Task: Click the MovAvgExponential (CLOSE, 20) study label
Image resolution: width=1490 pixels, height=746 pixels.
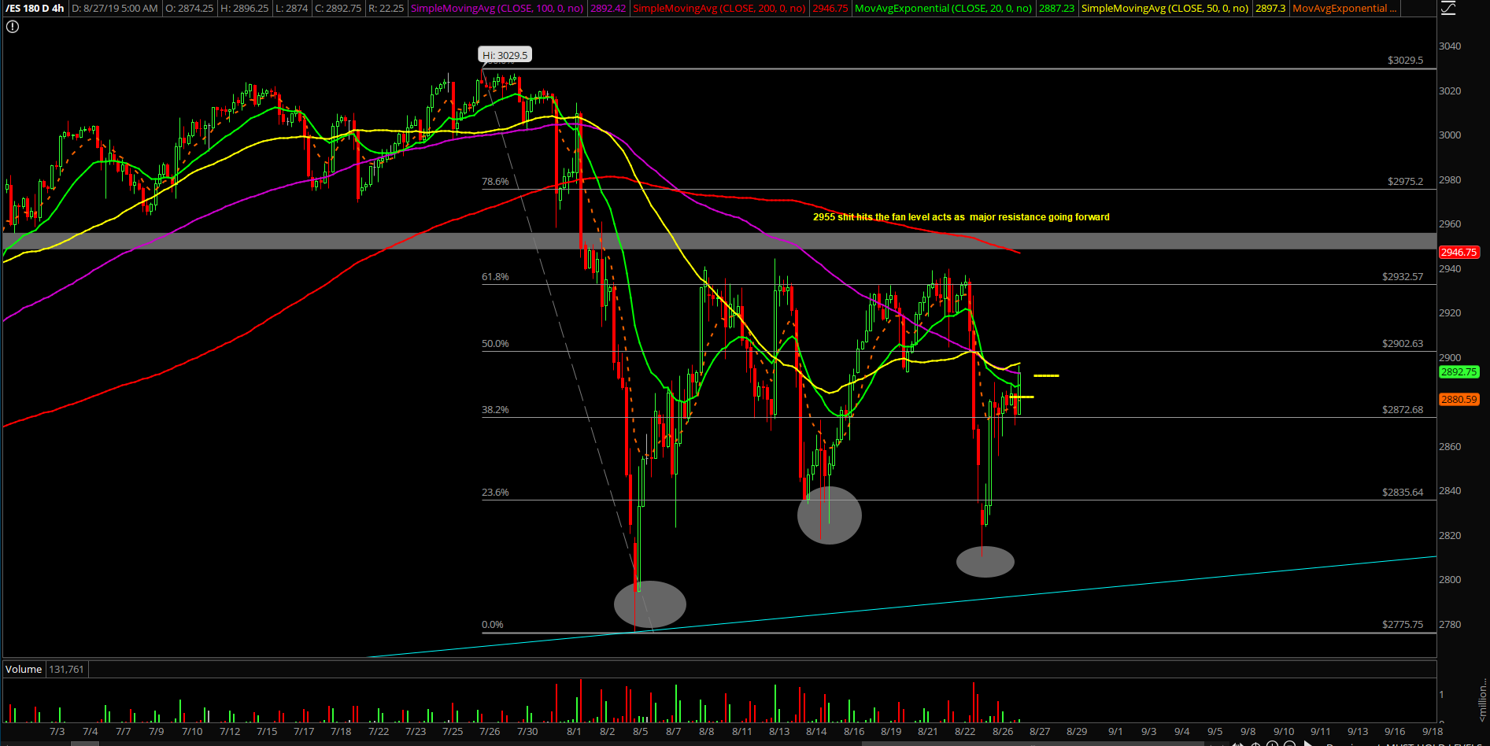Action: 943,9
